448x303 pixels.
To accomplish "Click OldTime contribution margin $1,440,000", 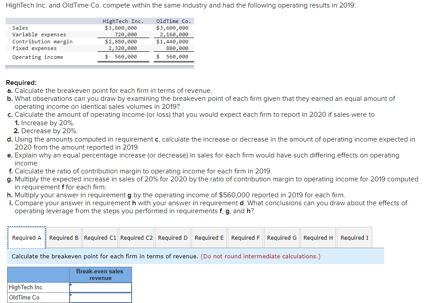I will pos(172,42).
